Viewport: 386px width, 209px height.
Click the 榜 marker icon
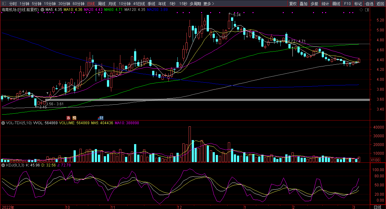pos(74,118)
